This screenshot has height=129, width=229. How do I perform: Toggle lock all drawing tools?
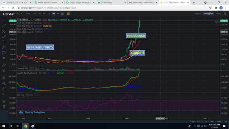4,89
